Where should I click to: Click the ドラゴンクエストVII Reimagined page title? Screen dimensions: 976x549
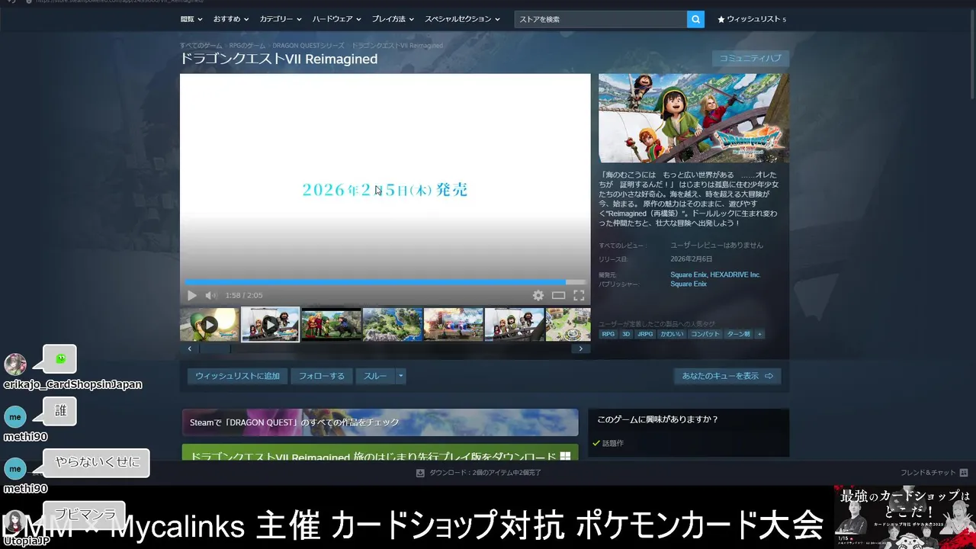click(278, 59)
